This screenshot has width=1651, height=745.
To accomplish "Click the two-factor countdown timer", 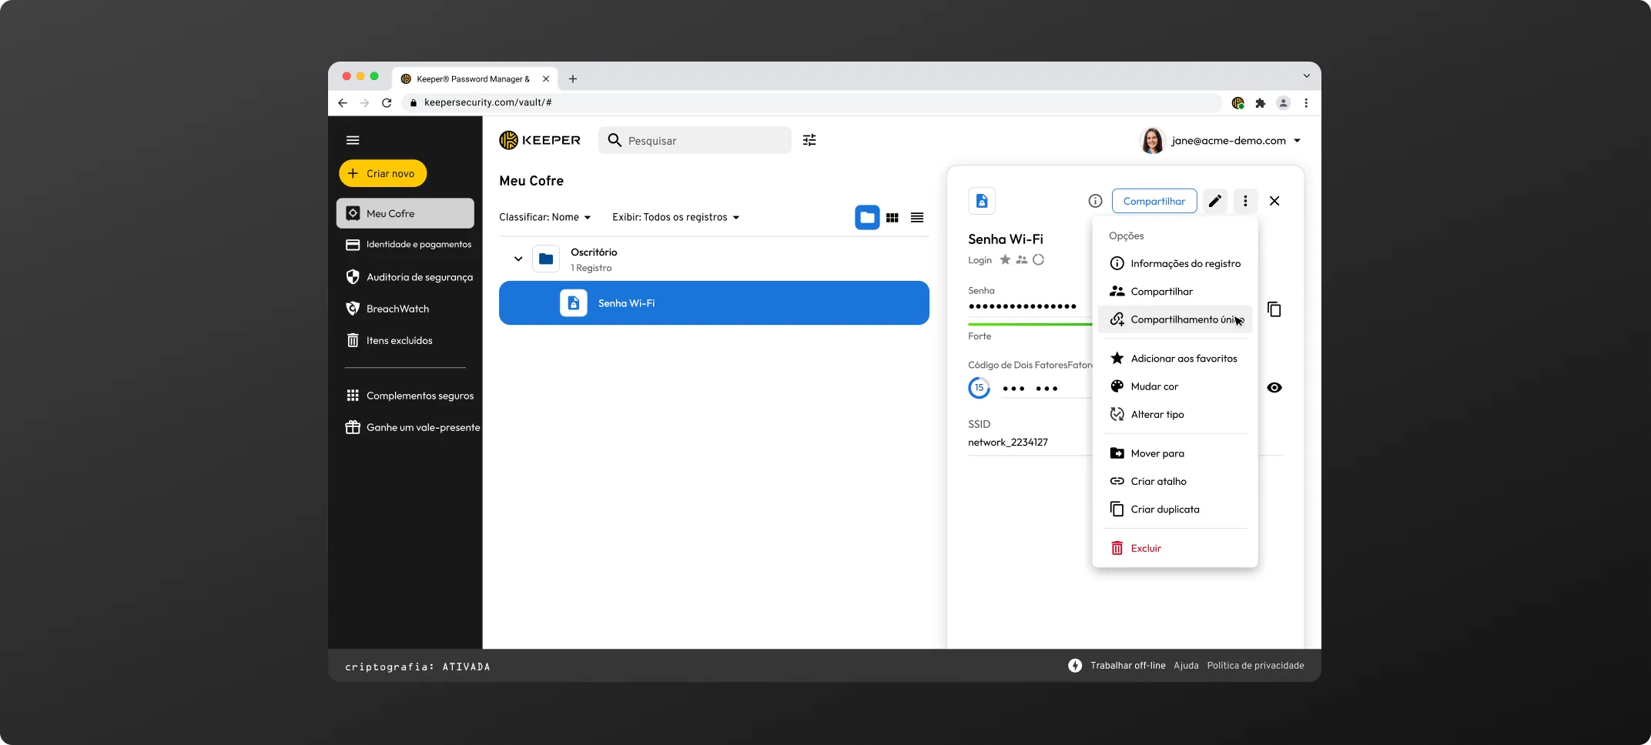I will click(979, 388).
